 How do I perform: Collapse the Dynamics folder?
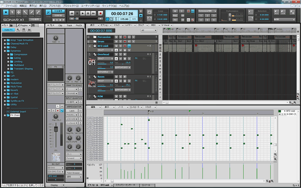[x=5, y=51]
